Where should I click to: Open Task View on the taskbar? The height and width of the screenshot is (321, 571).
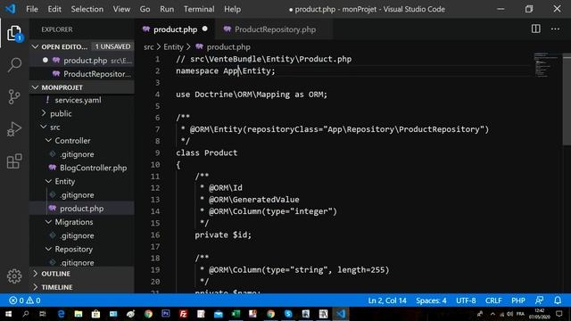(43, 314)
